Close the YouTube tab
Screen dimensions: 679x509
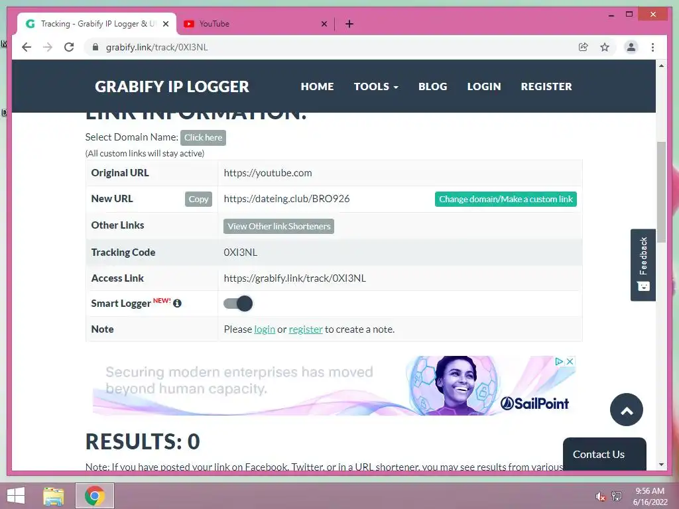pyautogui.click(x=324, y=24)
